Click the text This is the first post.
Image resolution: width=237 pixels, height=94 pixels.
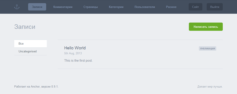(78, 61)
